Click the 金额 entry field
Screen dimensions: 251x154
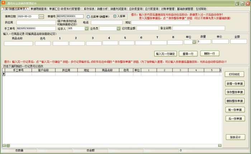pos(238,42)
